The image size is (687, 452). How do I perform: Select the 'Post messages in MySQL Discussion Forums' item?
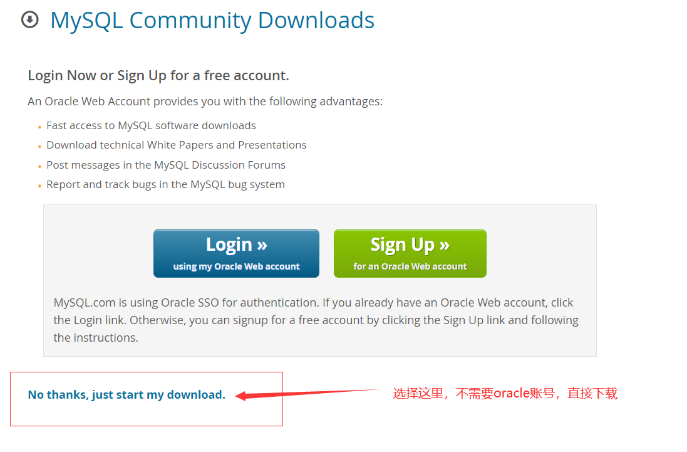point(166,165)
